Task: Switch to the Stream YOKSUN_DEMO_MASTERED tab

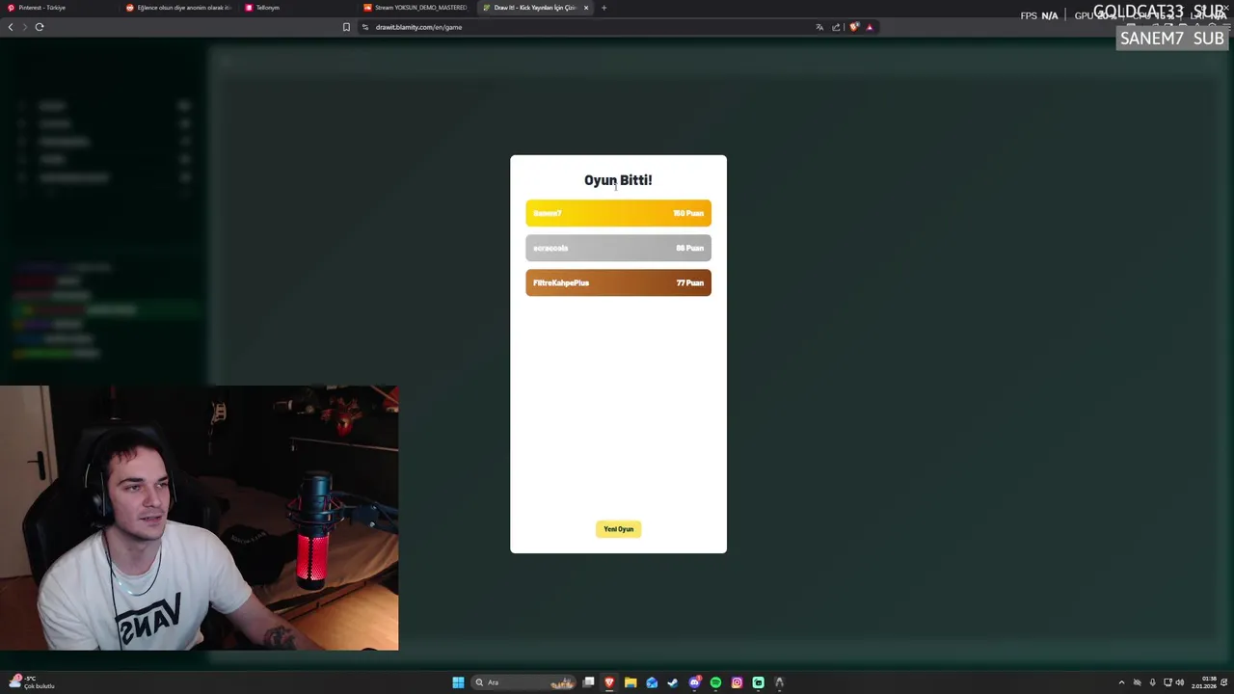Action: [x=416, y=8]
